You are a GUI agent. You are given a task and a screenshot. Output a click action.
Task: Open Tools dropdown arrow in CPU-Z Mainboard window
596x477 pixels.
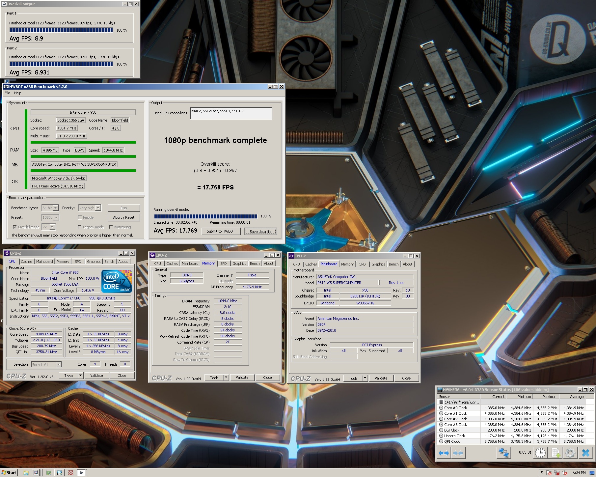(365, 378)
